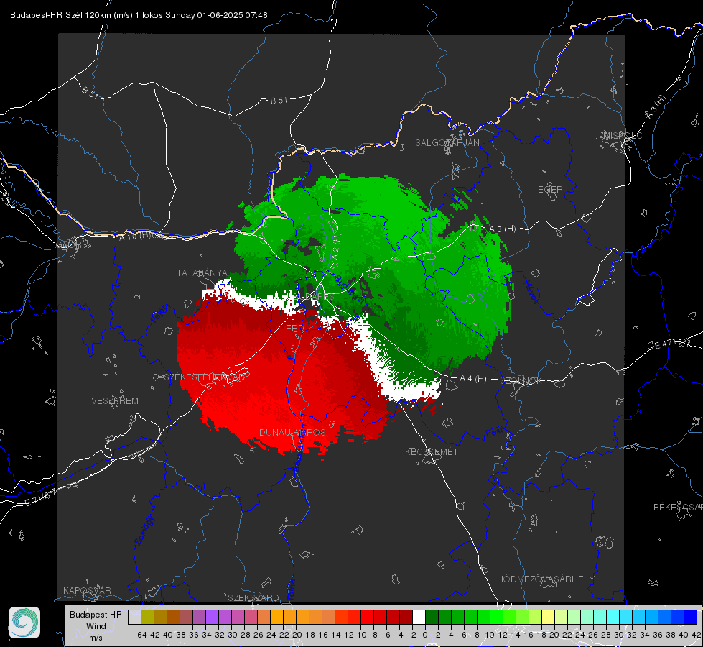703x647 pixels.
Task: Pick the green swatch between 6 and 8
Action: [x=471, y=617]
